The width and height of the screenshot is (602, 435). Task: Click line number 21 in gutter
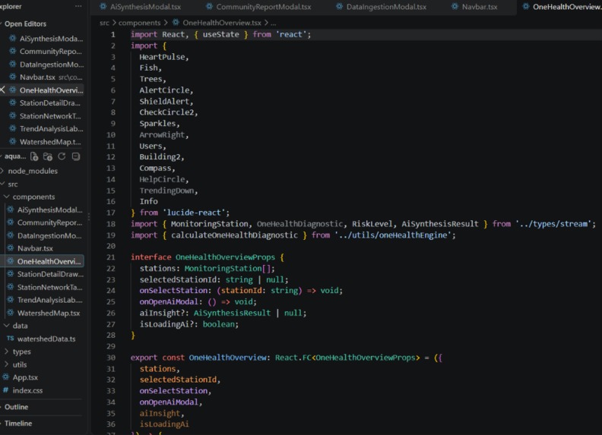(x=110, y=257)
